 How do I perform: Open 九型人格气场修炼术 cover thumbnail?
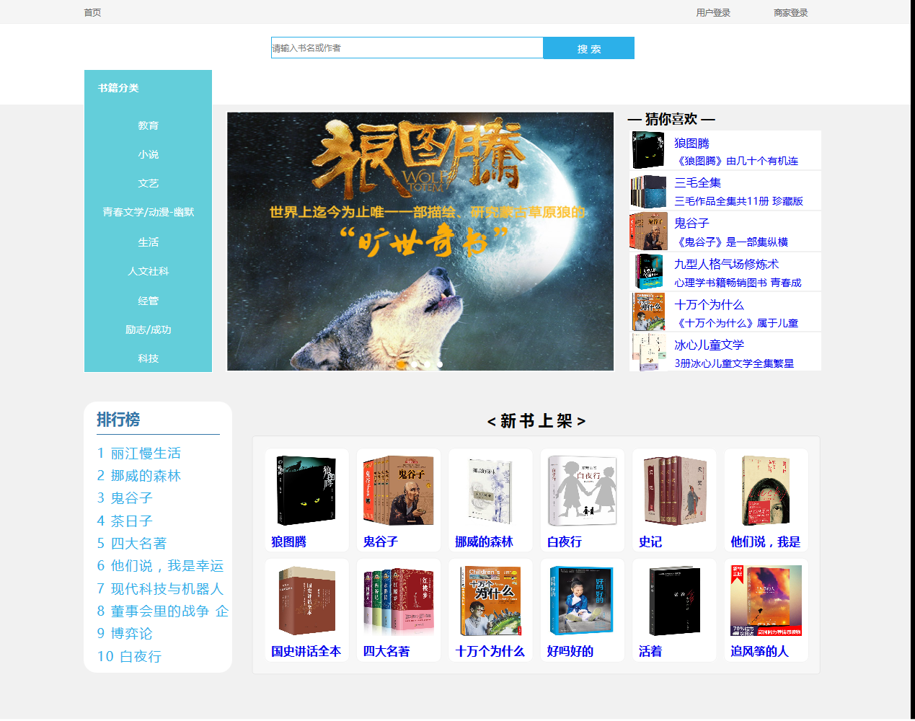click(648, 271)
